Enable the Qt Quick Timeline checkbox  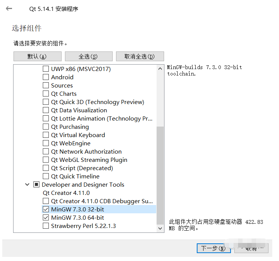(46, 176)
